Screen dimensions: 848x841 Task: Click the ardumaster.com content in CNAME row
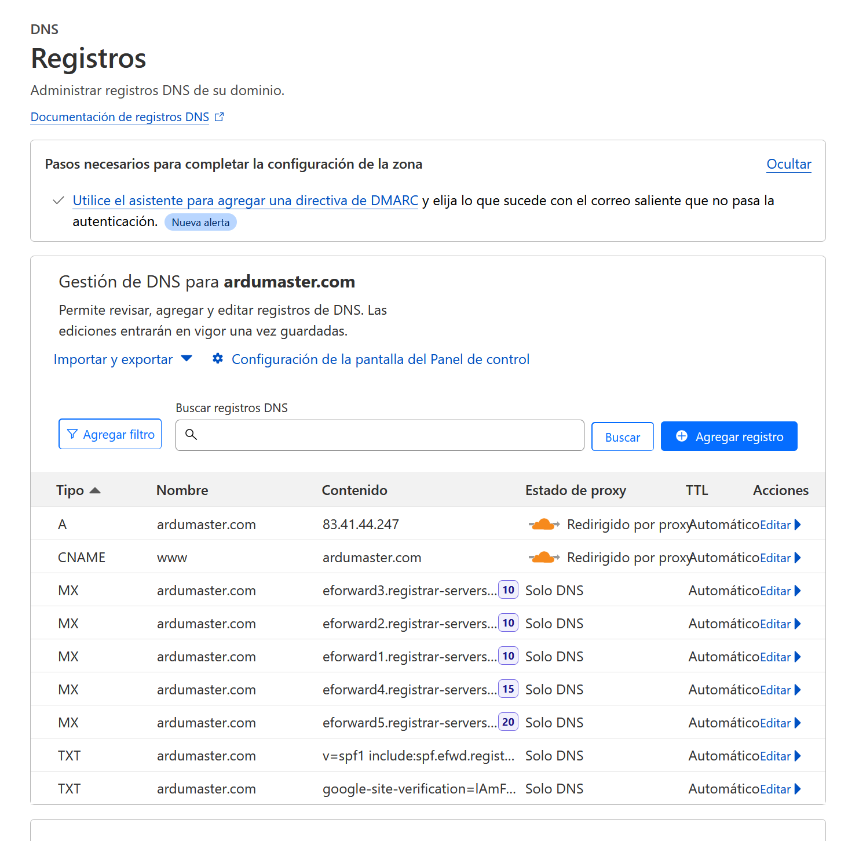(x=372, y=558)
